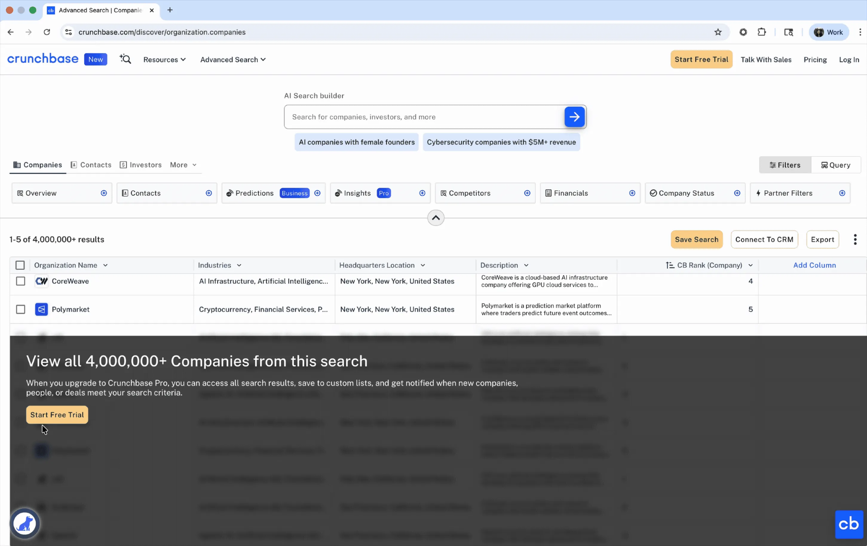Switch to the Filters view toggle
Image resolution: width=867 pixels, height=546 pixels.
point(785,165)
